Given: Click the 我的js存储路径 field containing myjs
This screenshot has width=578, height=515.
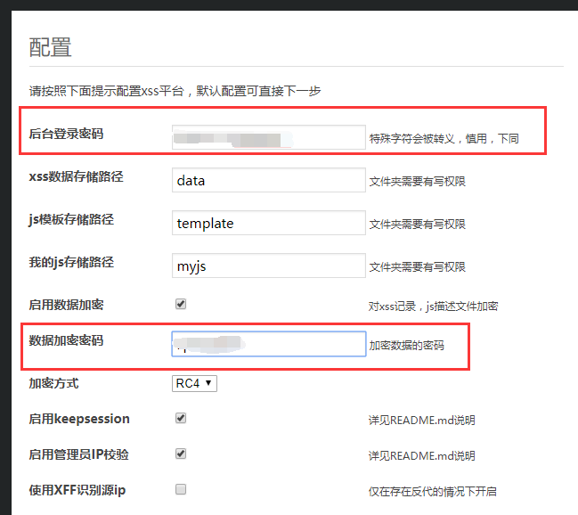Looking at the screenshot, I should click(269, 266).
